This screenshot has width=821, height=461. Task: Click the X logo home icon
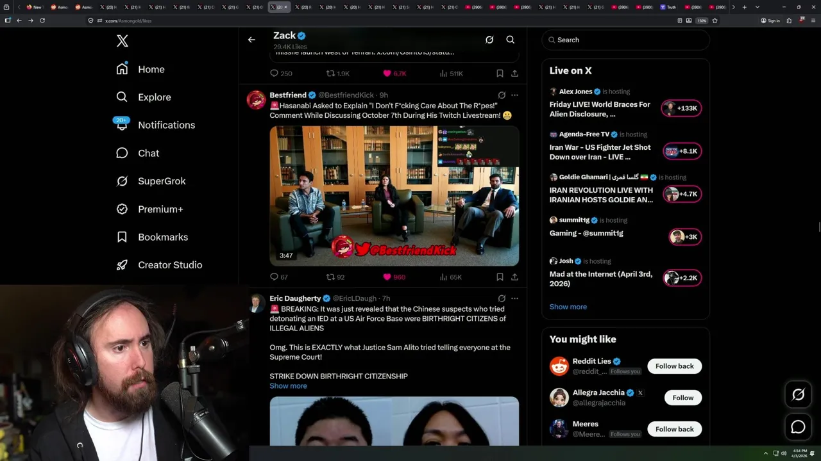[x=122, y=42]
